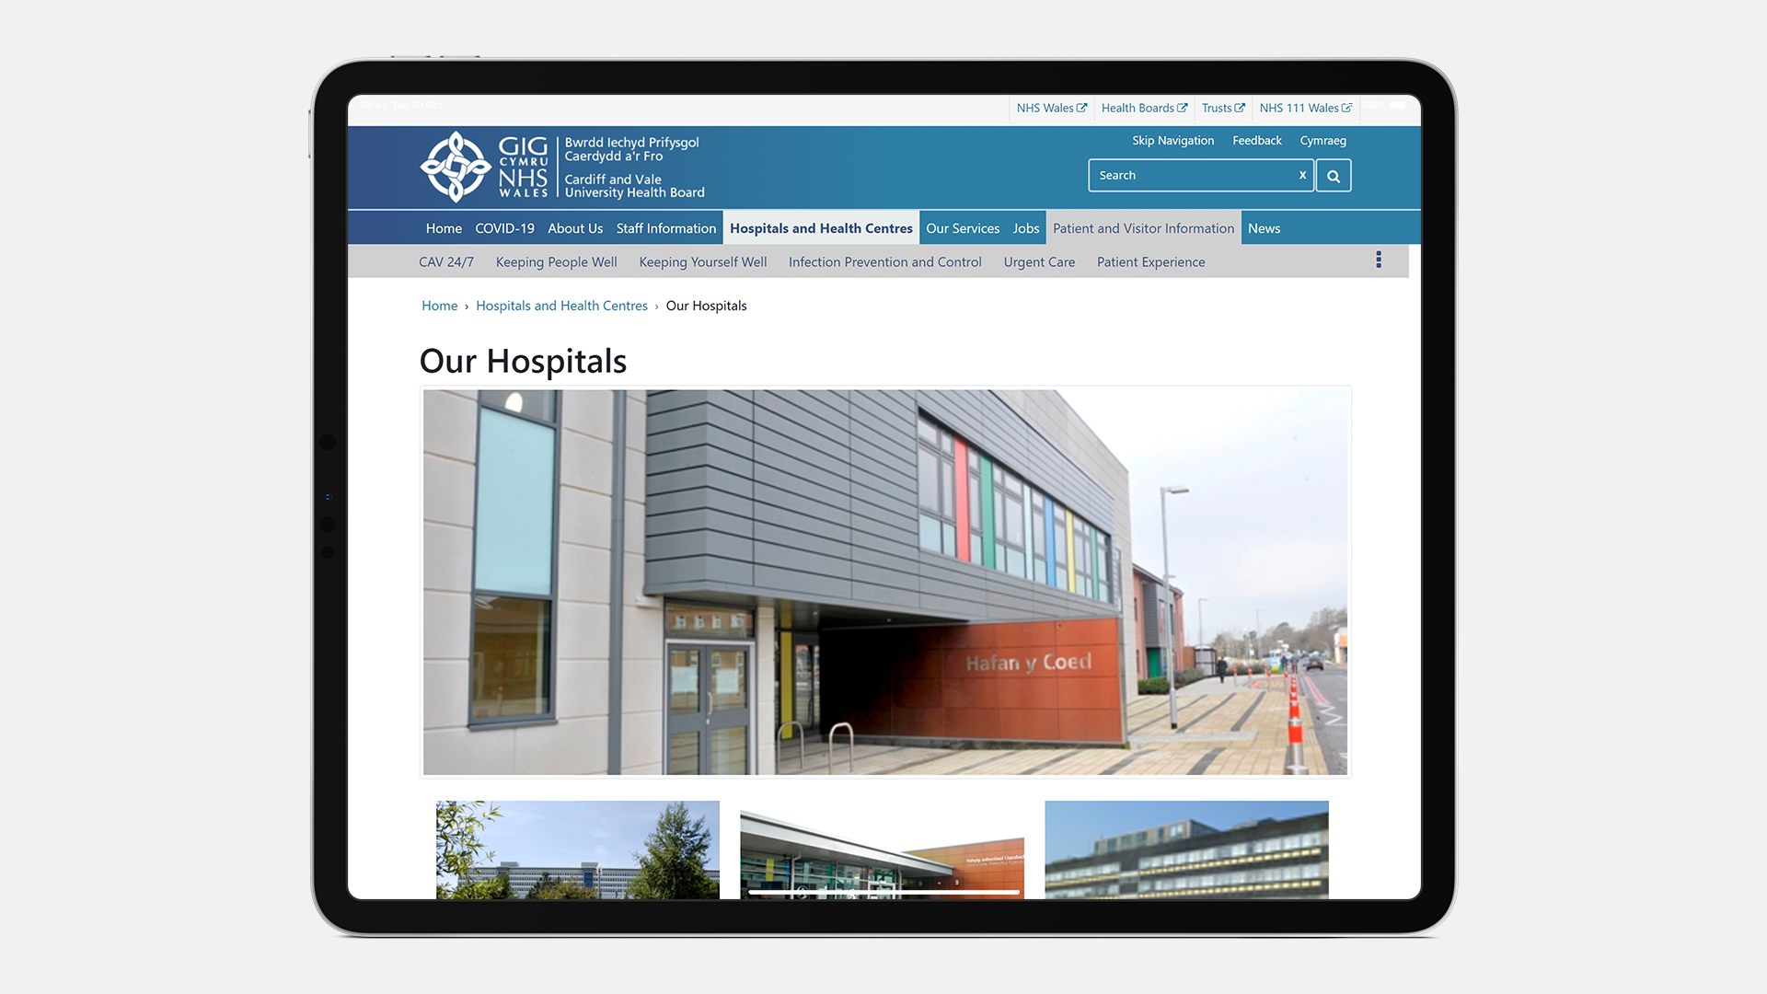Screen dimensions: 1767x994
Task: Open the Hospitals and Health Centres breadcrumb link
Action: (562, 305)
